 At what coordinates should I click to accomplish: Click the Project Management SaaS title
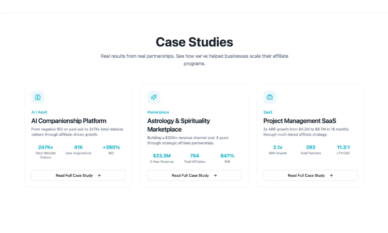tap(300, 121)
